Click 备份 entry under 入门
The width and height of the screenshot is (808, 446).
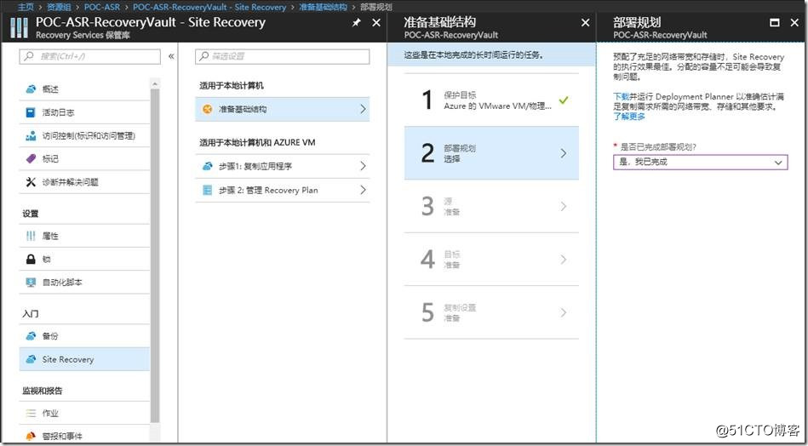(84, 336)
